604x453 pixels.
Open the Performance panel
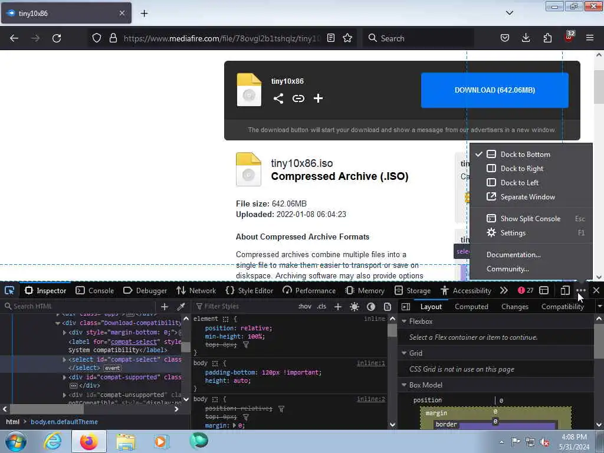(309, 290)
